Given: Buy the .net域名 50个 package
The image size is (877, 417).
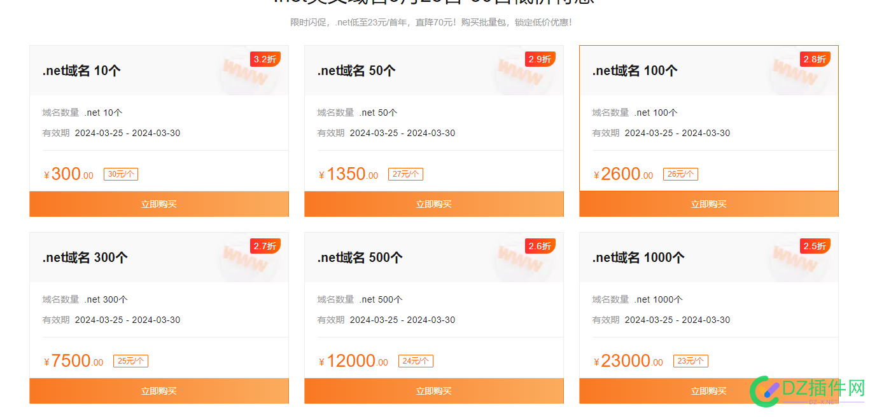Looking at the screenshot, I should click(x=434, y=204).
